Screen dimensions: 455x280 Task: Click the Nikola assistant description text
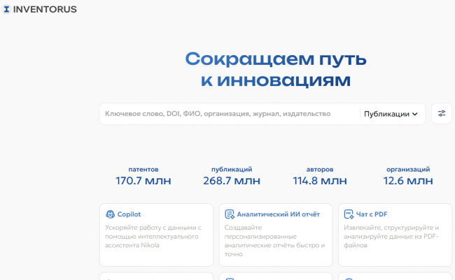pos(154,236)
